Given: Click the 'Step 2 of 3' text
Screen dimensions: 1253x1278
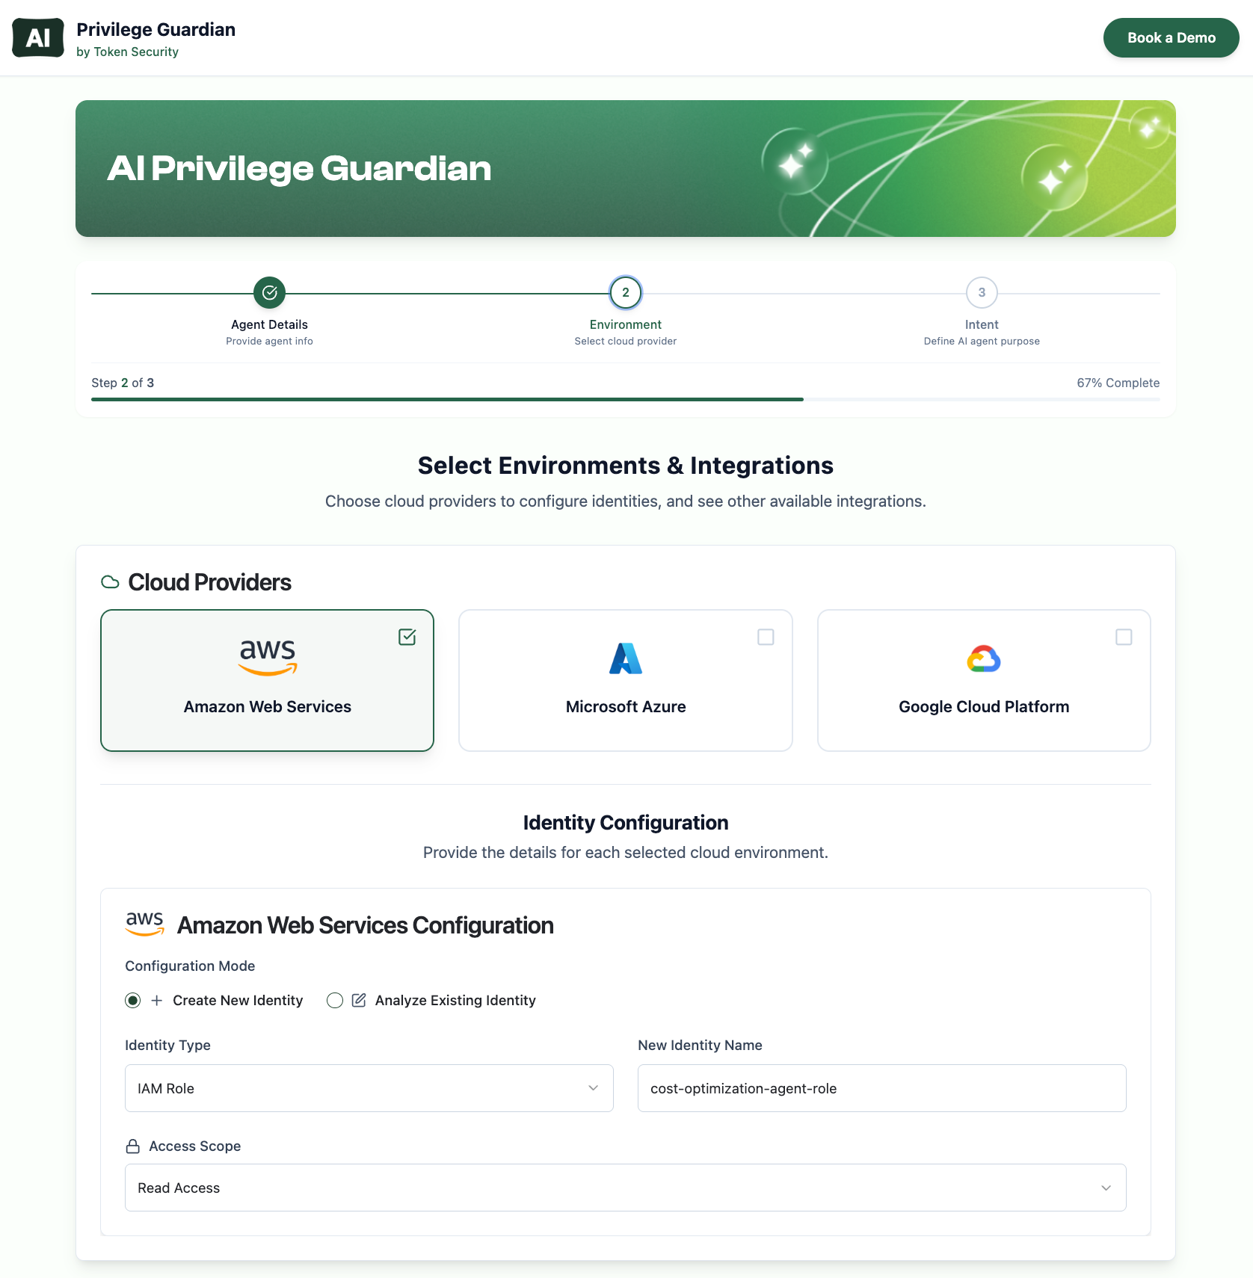Looking at the screenshot, I should pyautogui.click(x=123, y=383).
